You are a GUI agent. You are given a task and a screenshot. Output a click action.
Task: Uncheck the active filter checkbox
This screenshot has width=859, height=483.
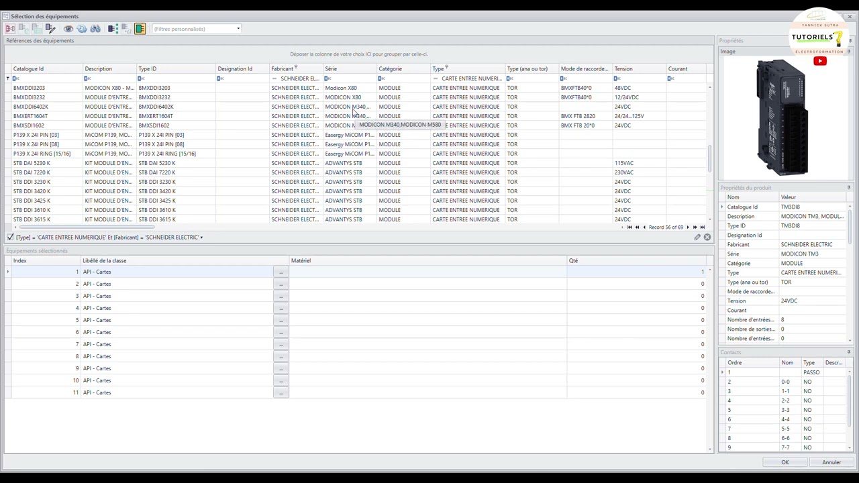pyautogui.click(x=10, y=237)
